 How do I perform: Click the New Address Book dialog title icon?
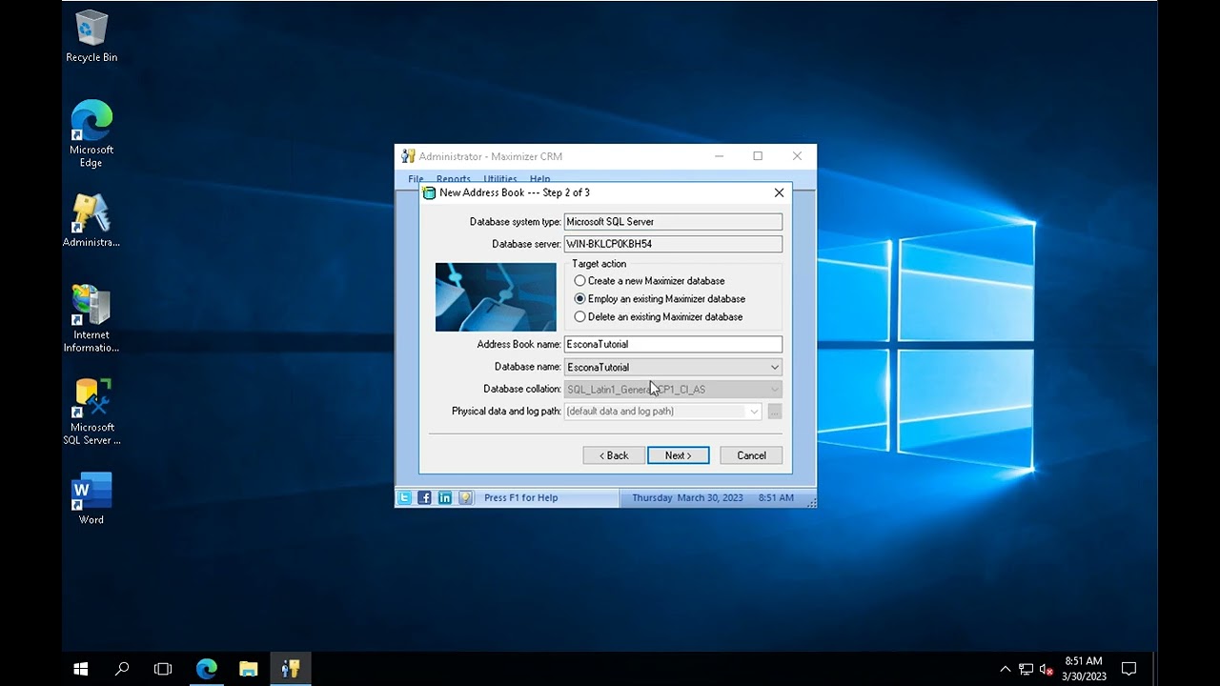click(x=430, y=192)
